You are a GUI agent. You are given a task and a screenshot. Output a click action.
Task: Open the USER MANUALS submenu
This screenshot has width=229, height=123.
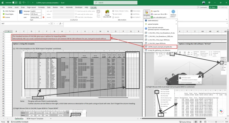pos(161,21)
